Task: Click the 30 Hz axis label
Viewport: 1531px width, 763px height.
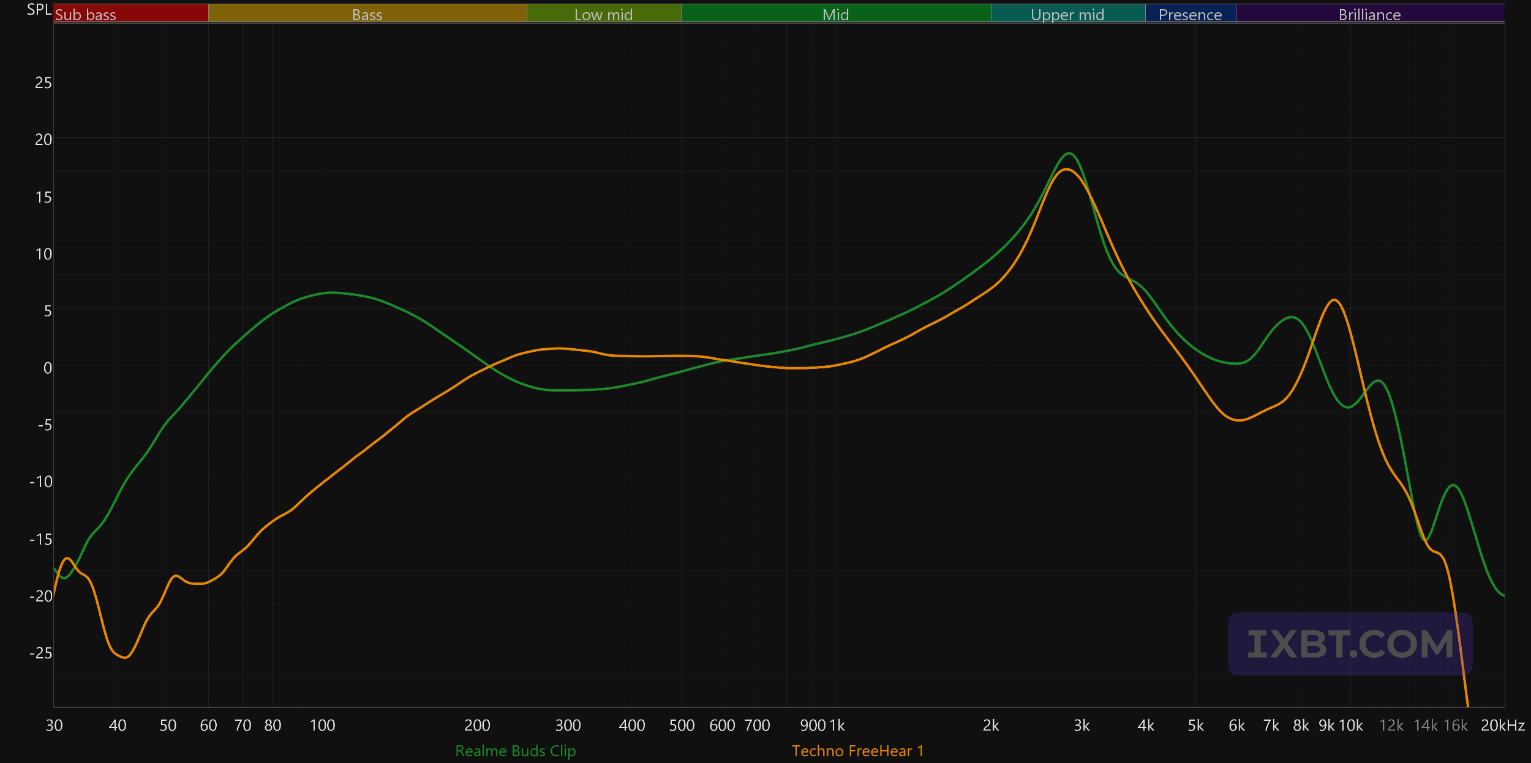Action: click(54, 726)
